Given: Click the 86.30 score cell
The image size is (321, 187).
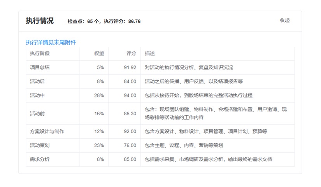Looking at the screenshot, I should click(x=130, y=114).
